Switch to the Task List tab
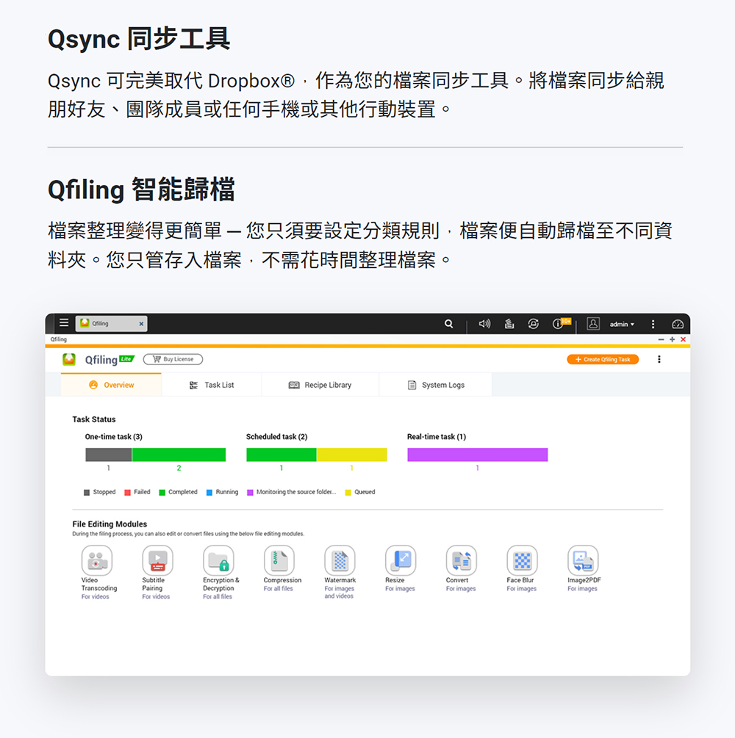The height and width of the screenshot is (738, 735). click(212, 385)
